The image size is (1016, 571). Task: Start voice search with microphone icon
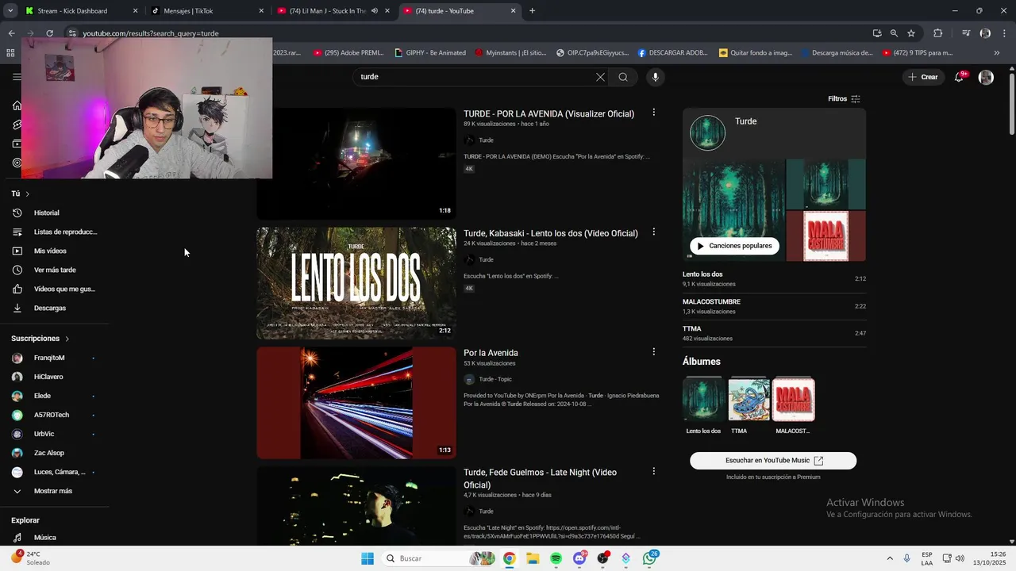655,77
